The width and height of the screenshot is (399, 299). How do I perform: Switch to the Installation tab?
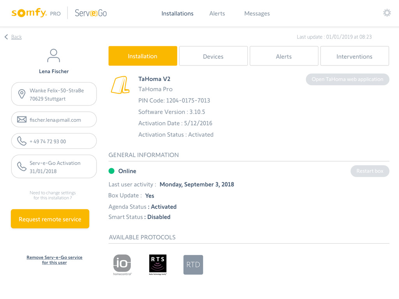(x=143, y=56)
